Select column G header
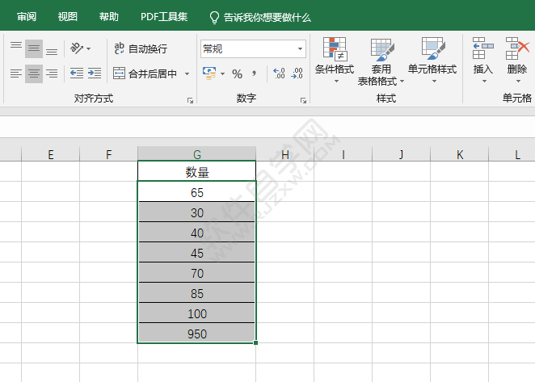 click(x=197, y=154)
